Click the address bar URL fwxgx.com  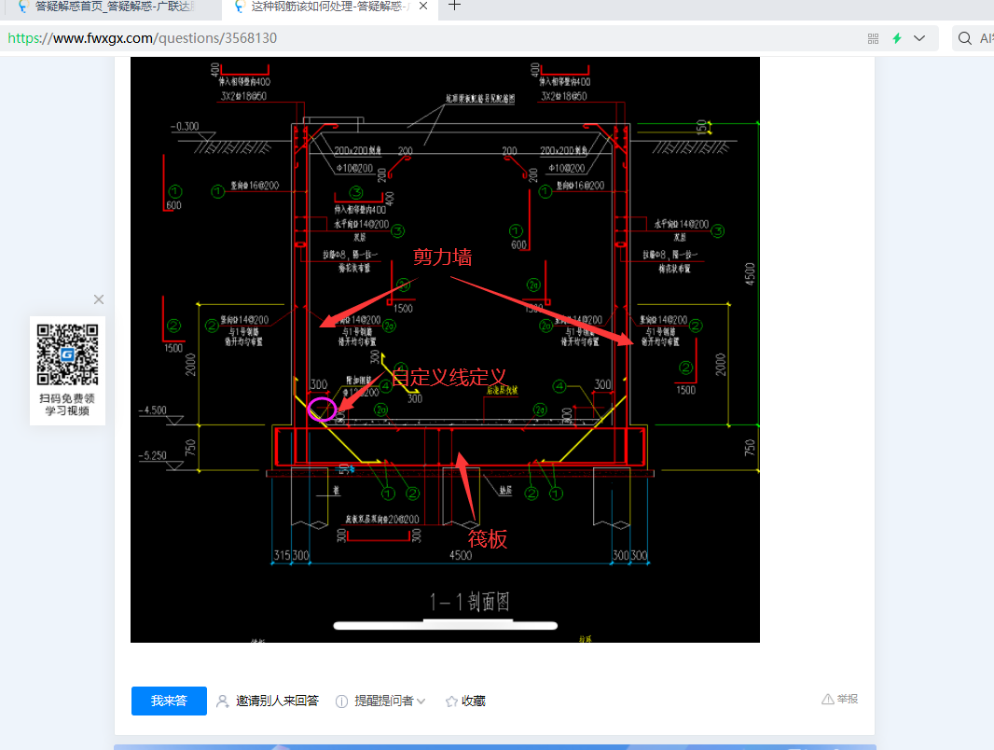142,38
